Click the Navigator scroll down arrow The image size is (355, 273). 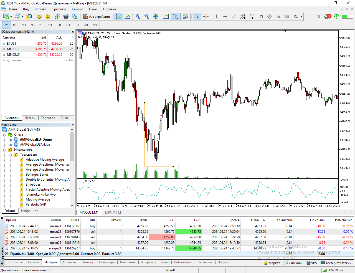(x=72, y=206)
